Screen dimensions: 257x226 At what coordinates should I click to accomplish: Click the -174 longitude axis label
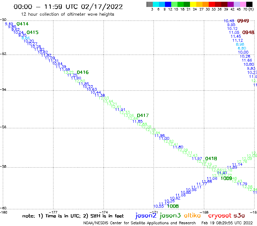pos(103,212)
